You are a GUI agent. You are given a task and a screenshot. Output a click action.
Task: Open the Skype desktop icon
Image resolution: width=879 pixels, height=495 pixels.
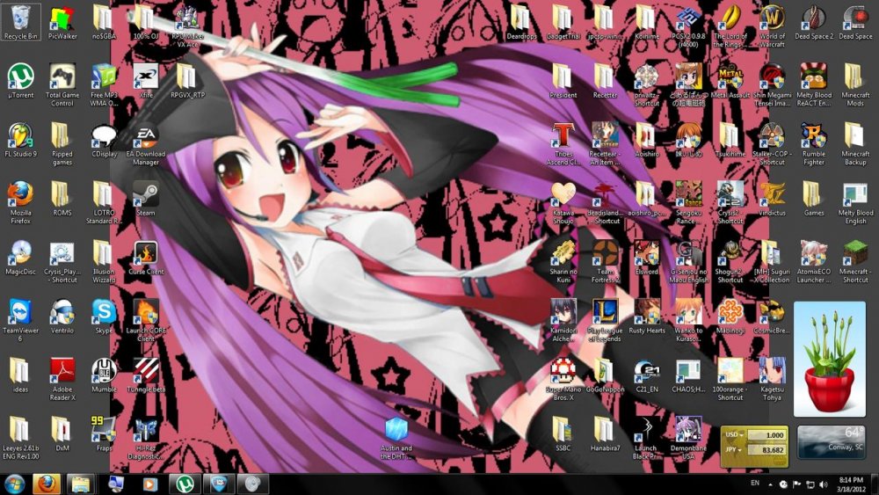point(103,312)
